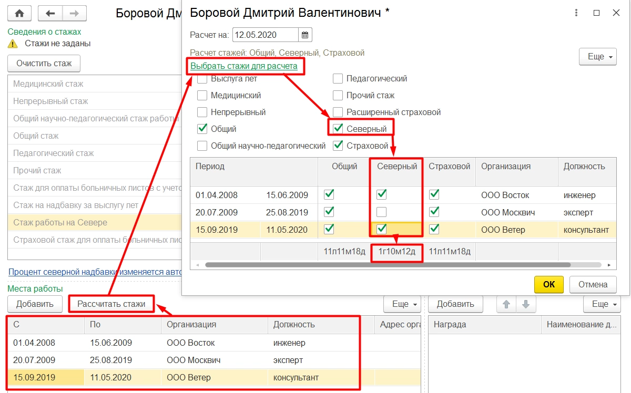Uncheck Северный experience checkbox

(338, 129)
